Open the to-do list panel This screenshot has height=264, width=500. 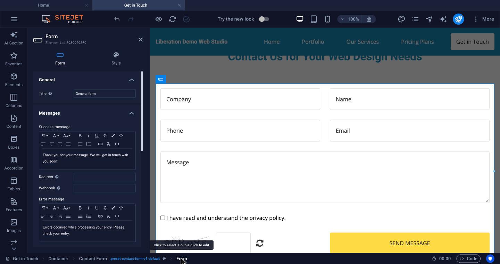coord(415,19)
